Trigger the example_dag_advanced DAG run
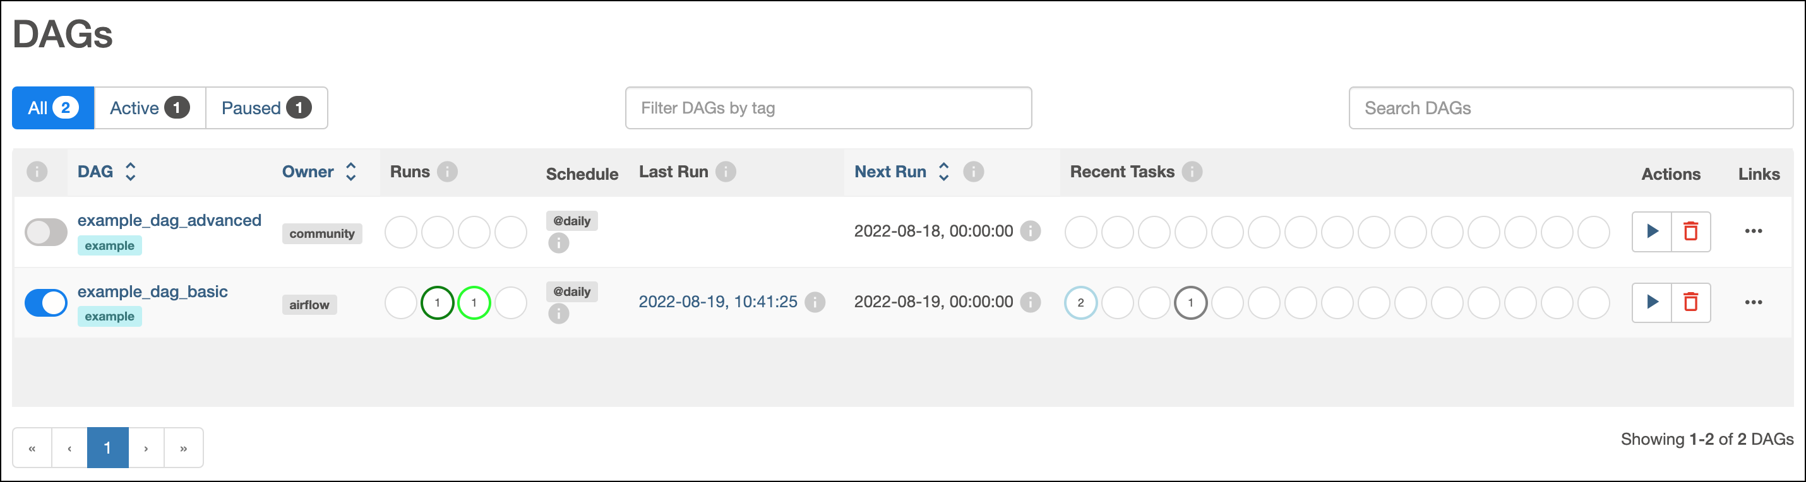The image size is (1806, 482). click(1652, 231)
